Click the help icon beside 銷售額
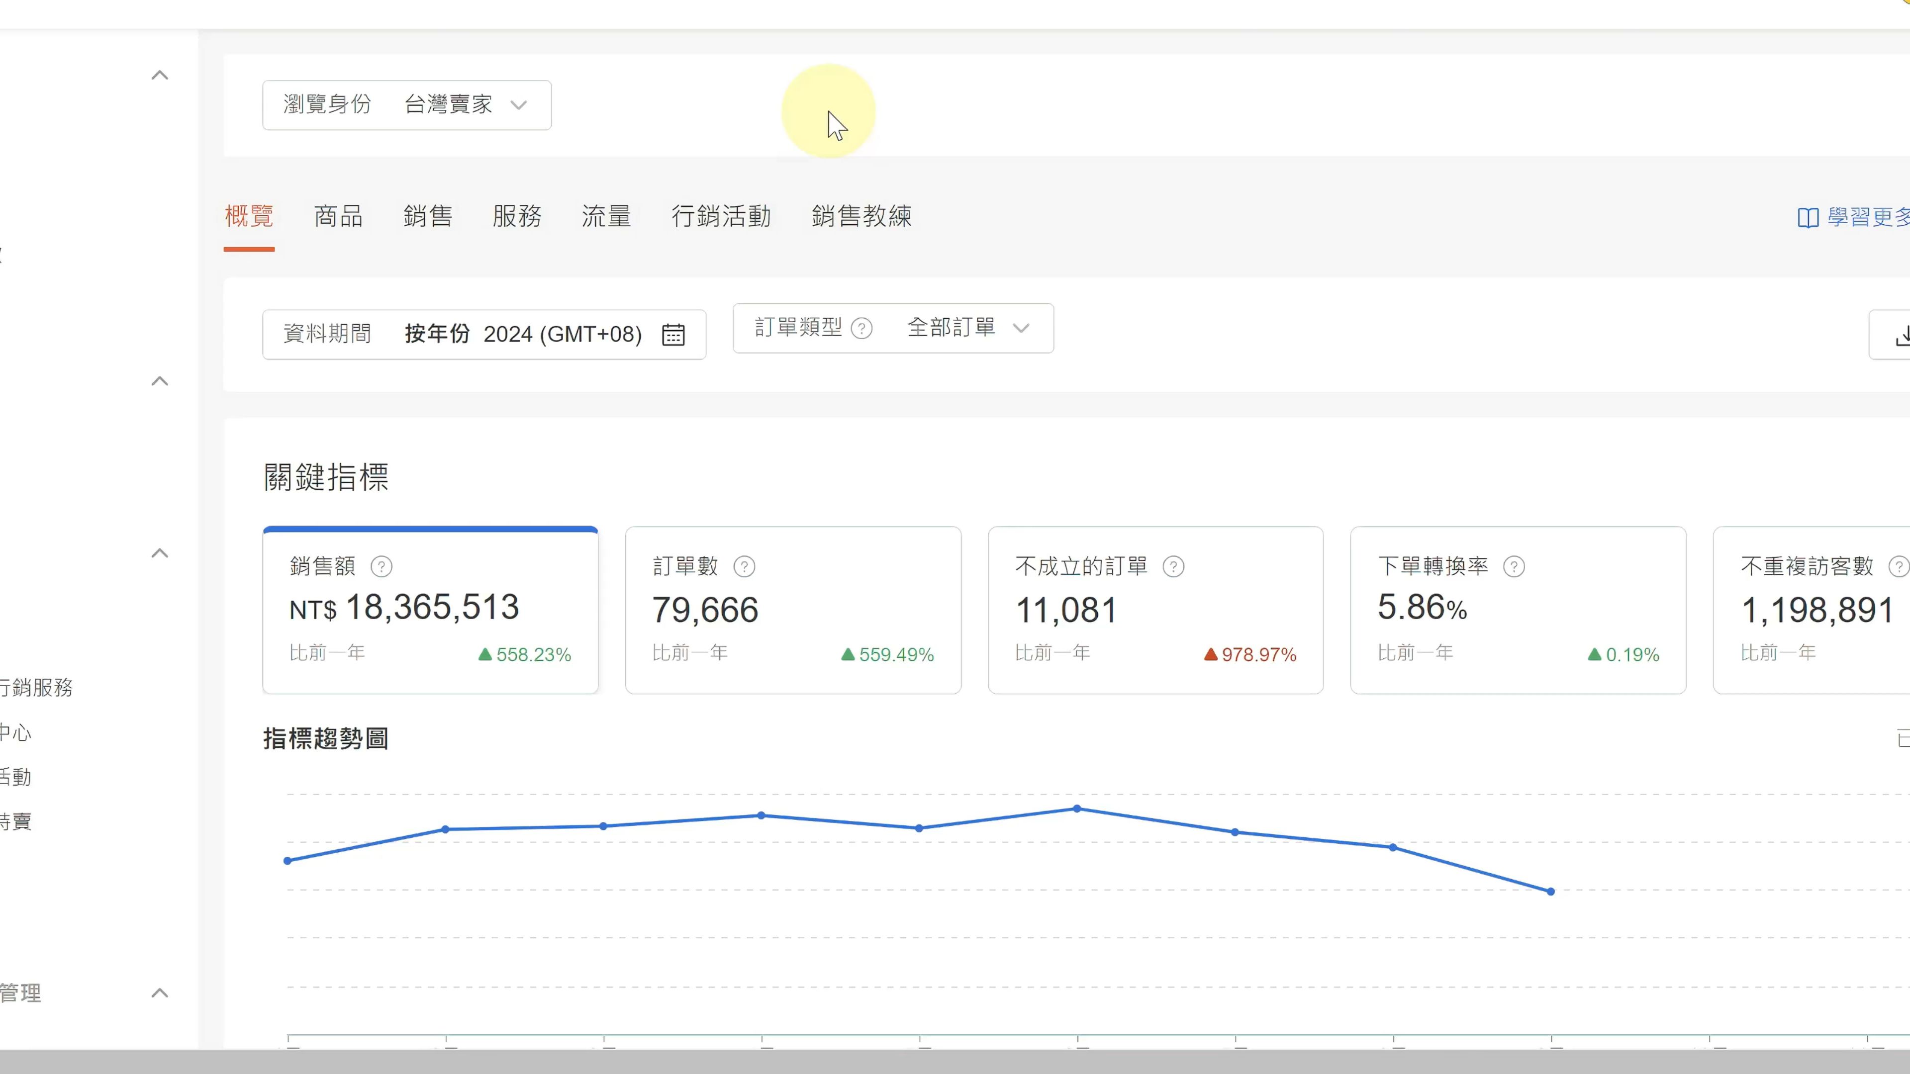This screenshot has width=1910, height=1074. click(381, 567)
